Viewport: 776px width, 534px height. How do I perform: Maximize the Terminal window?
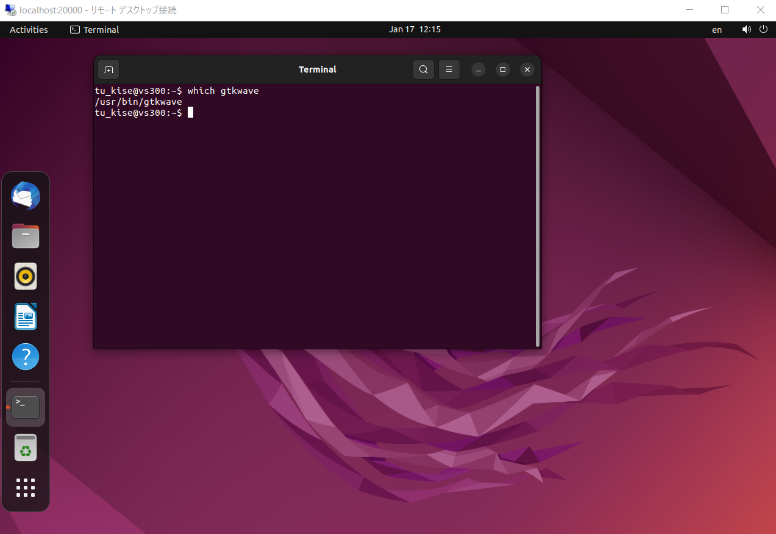(503, 69)
